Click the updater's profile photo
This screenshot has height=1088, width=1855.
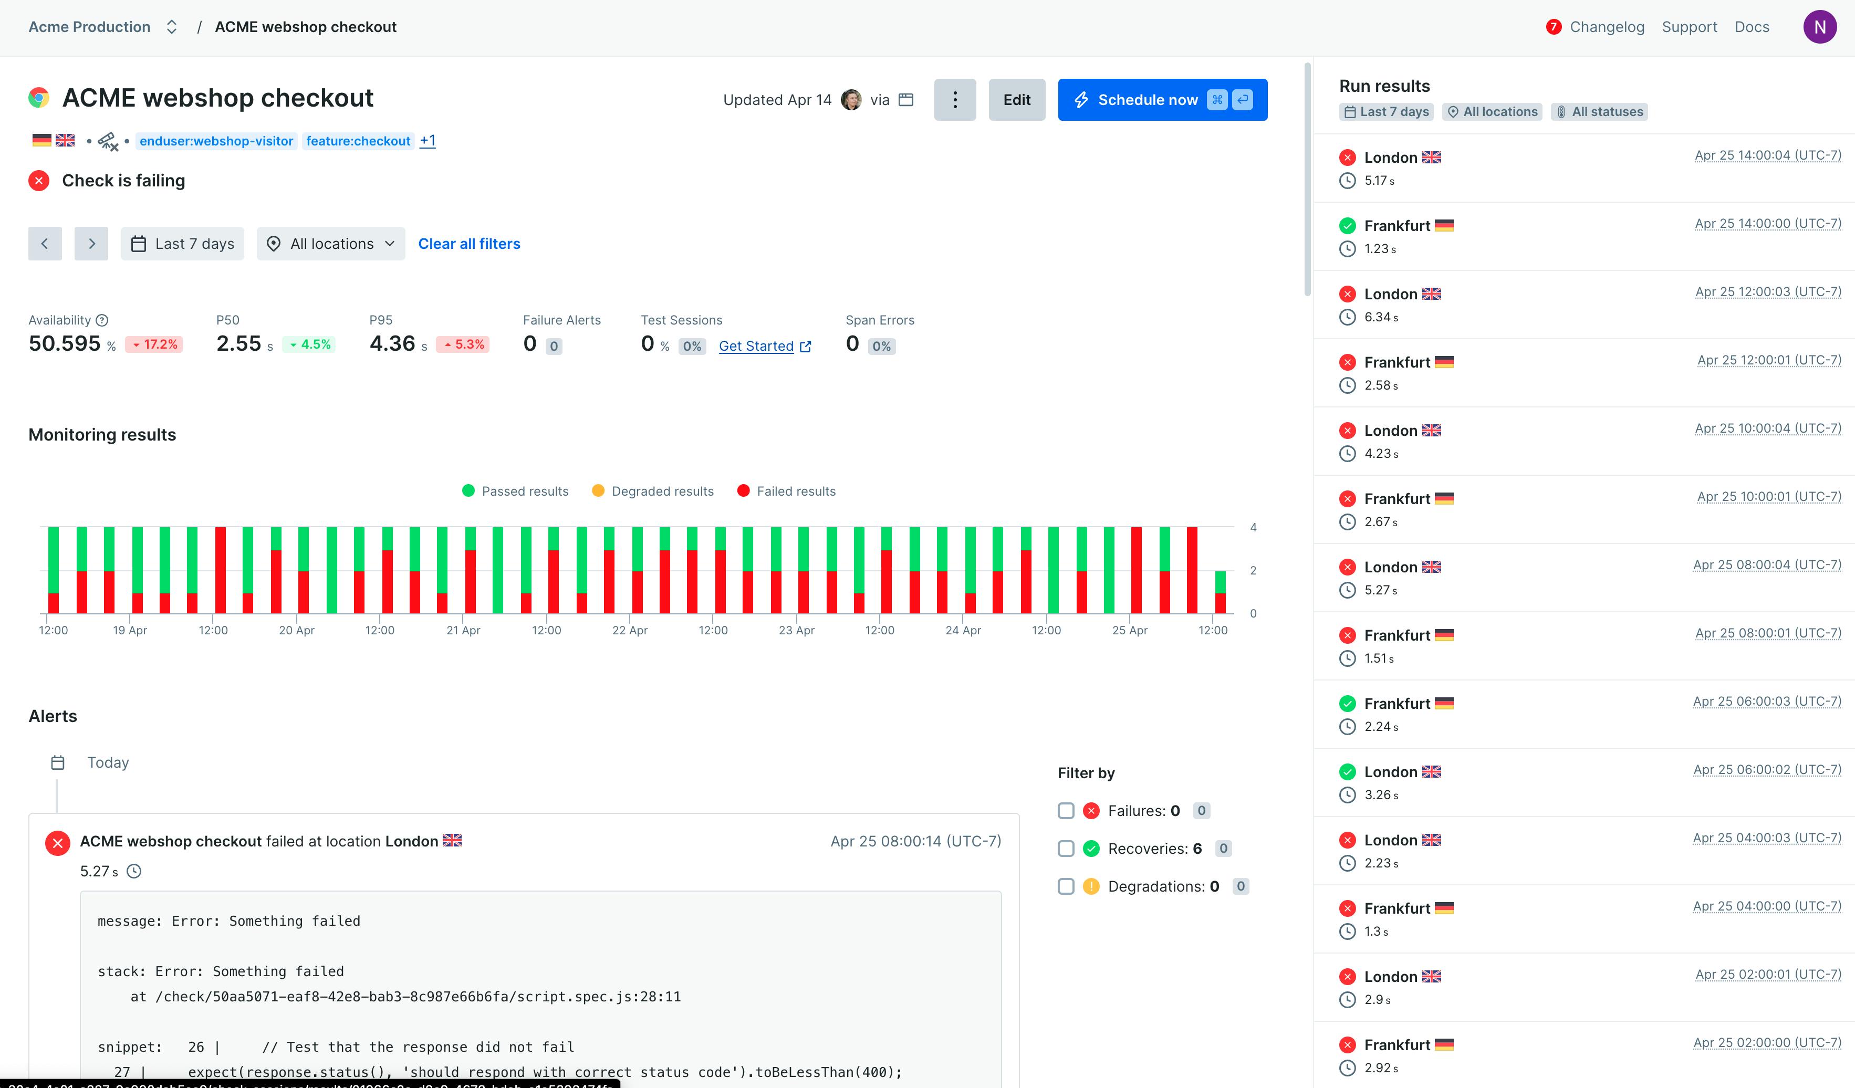click(x=851, y=99)
